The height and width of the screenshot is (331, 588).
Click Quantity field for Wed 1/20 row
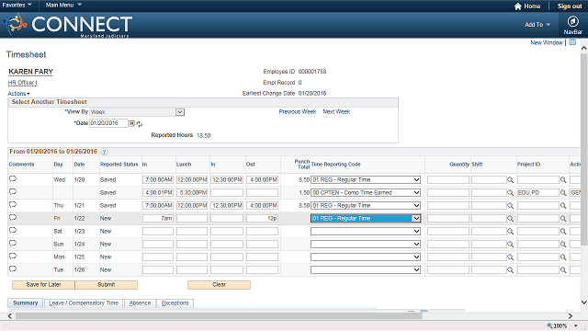[448, 180]
